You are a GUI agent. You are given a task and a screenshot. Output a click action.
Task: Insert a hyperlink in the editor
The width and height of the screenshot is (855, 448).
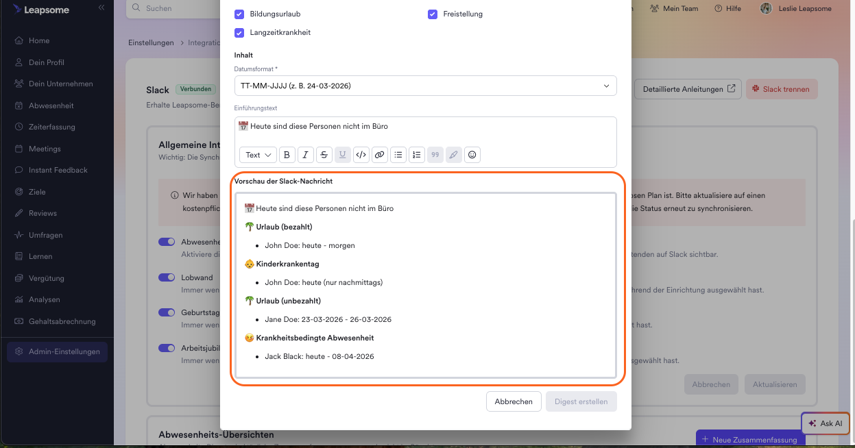tap(379, 155)
